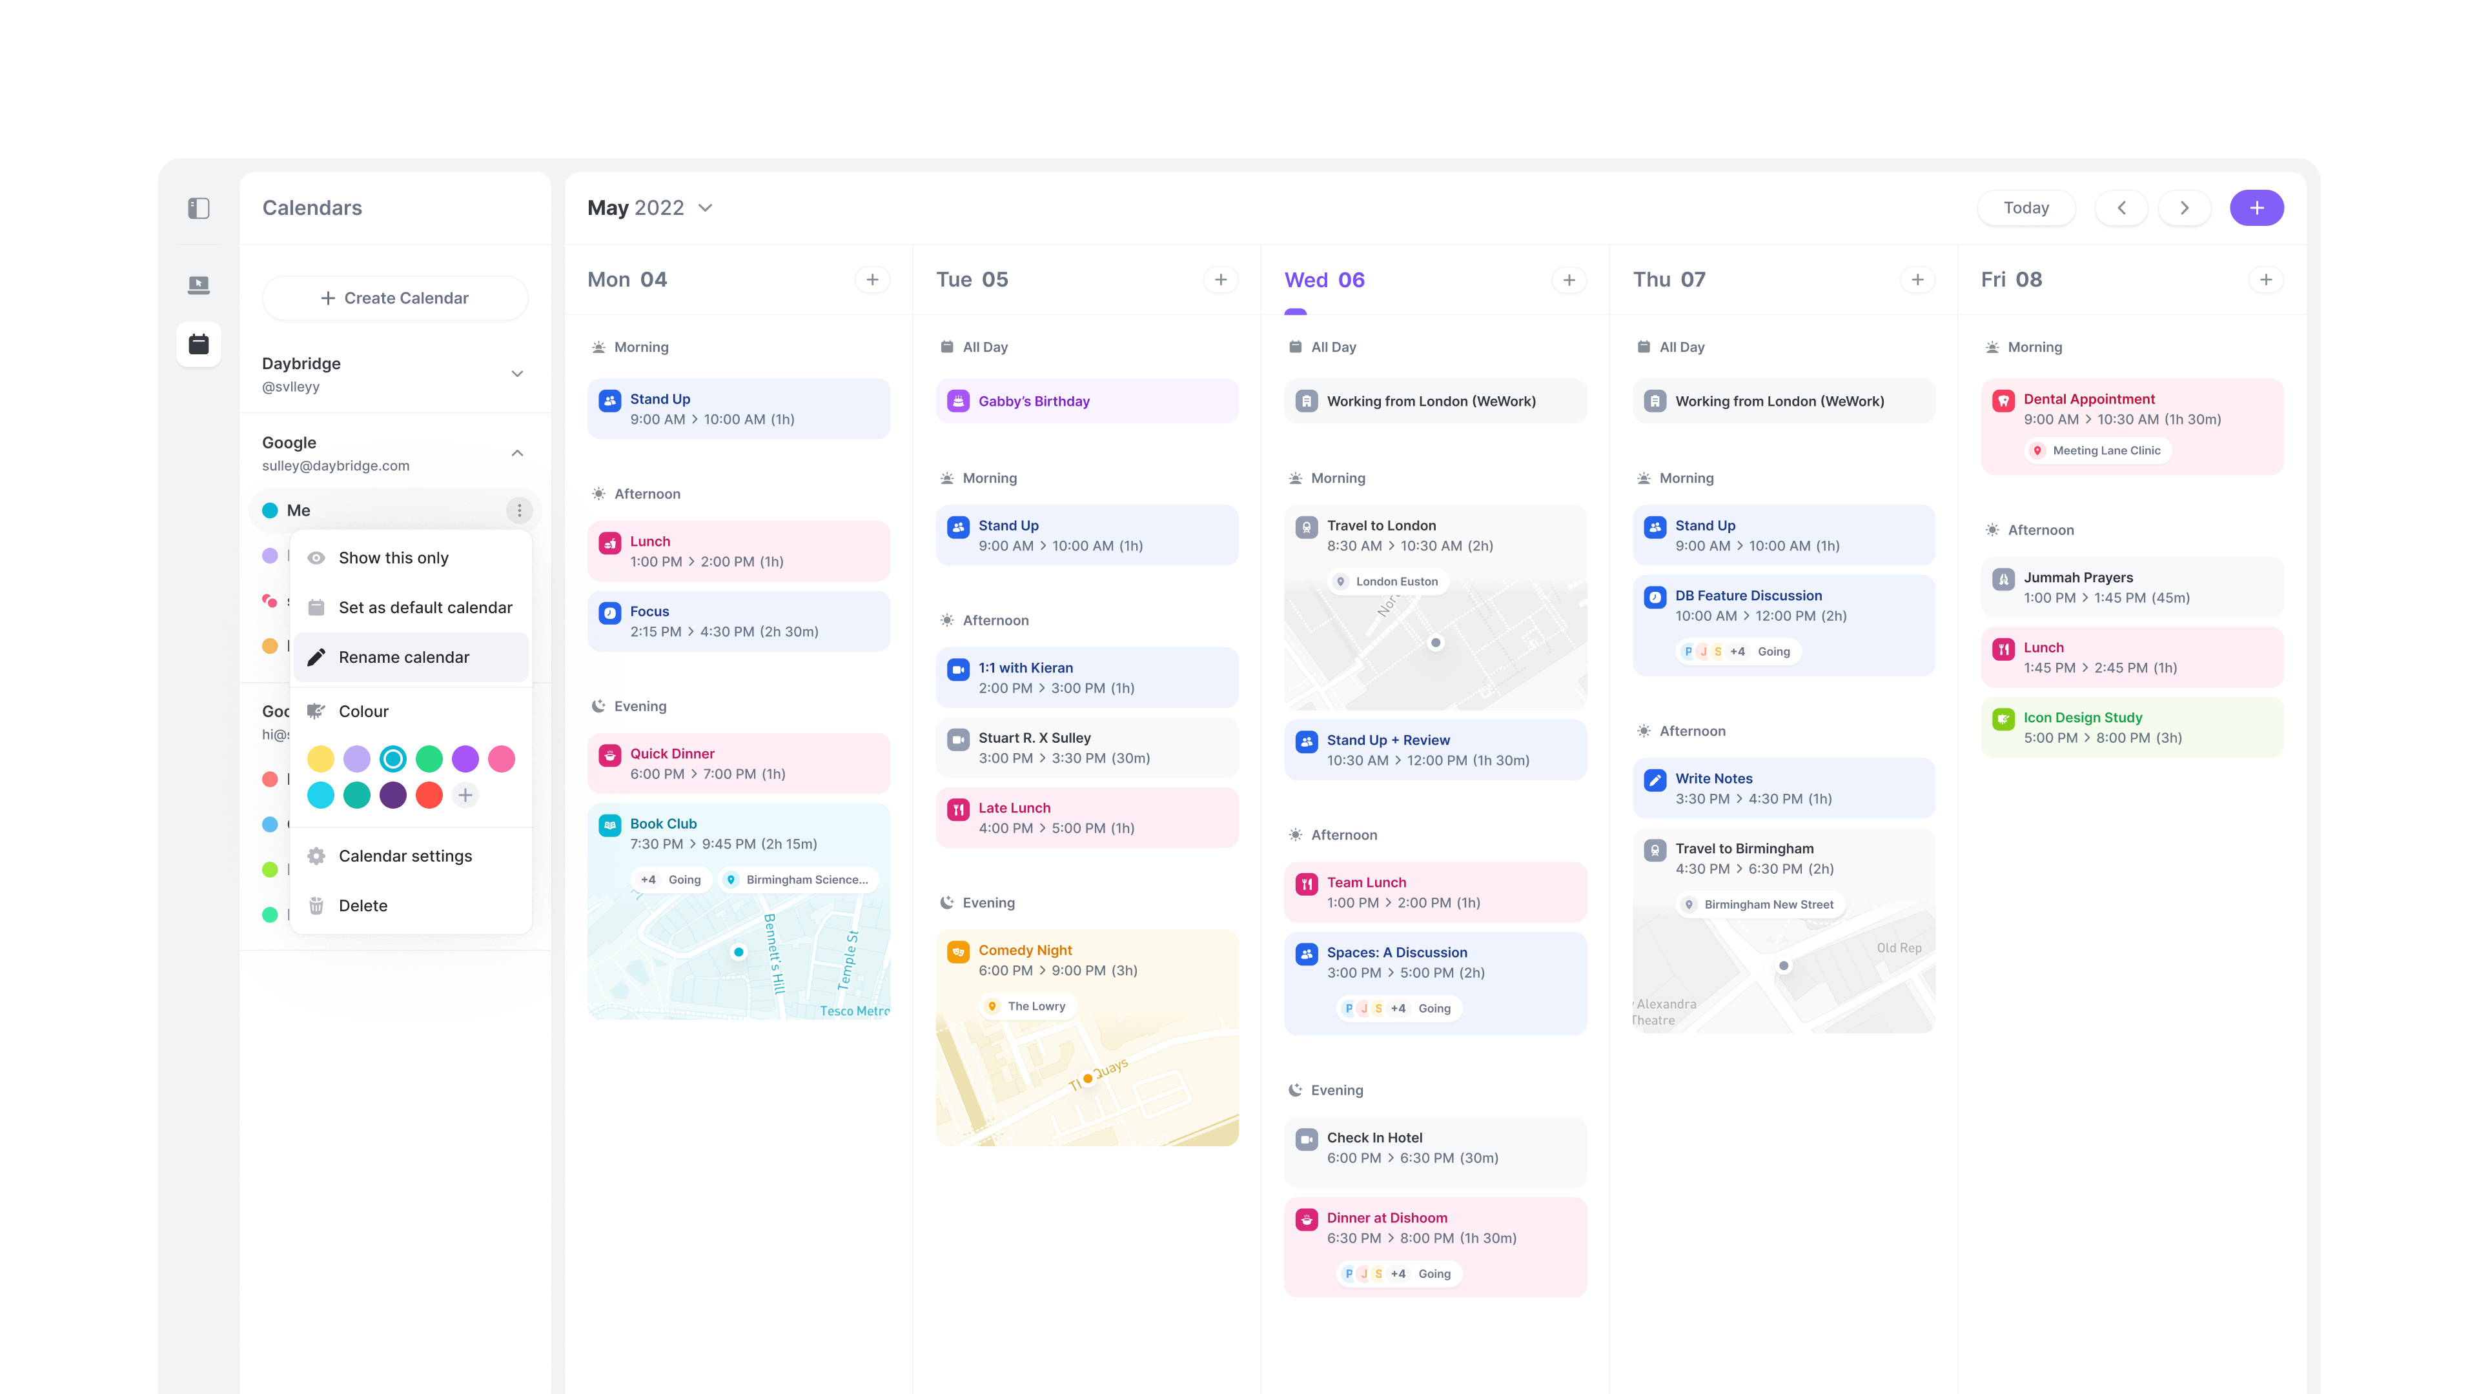
Task: Select the calendar icon in left rail
Action: (x=198, y=345)
